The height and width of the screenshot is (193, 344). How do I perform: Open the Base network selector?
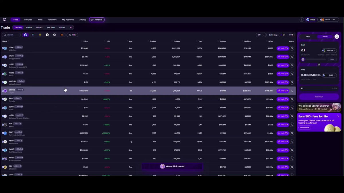coord(311,20)
